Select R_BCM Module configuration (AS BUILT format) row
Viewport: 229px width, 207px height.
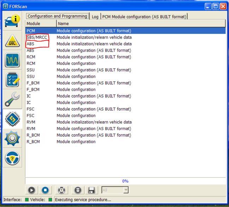click(125, 135)
